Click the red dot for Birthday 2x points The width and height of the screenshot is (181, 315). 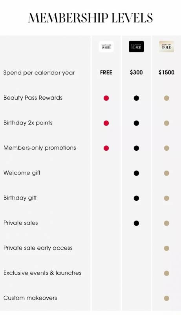[106, 123]
